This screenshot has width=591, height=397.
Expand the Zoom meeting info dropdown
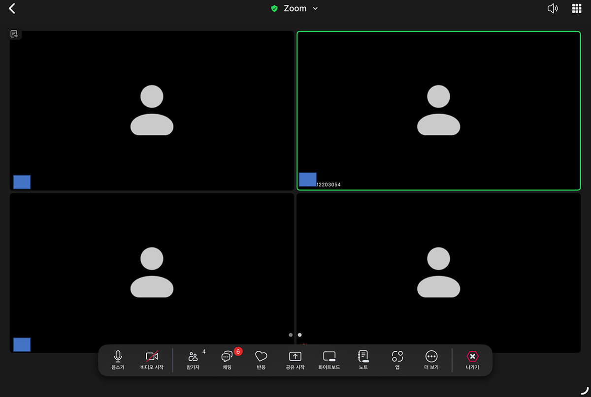coord(295,8)
